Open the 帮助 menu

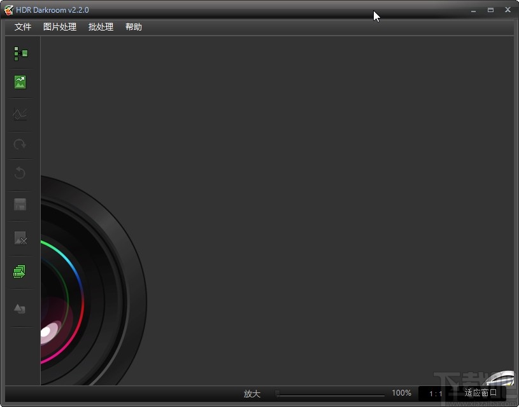[133, 27]
